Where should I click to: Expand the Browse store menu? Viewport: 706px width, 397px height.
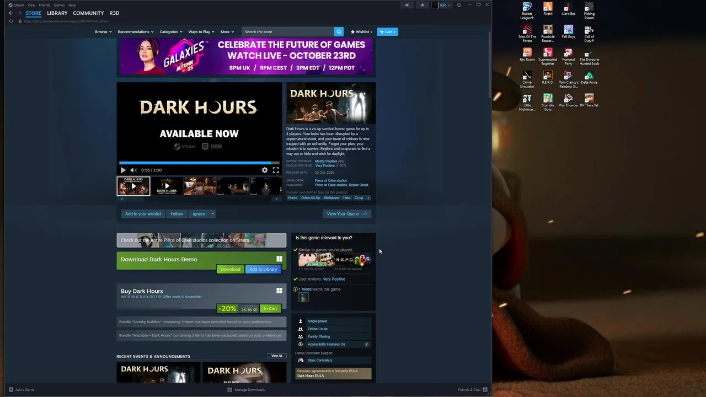(103, 32)
